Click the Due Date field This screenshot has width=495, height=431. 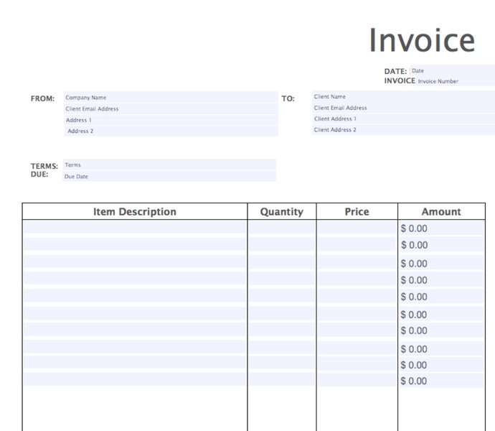[x=169, y=176]
